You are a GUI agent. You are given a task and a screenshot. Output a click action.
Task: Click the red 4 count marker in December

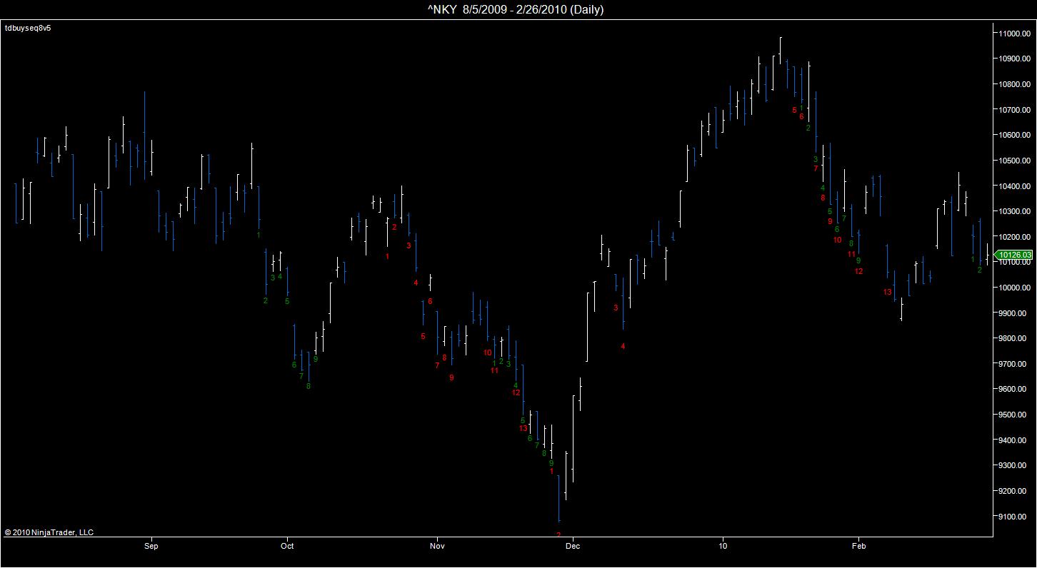tap(623, 346)
